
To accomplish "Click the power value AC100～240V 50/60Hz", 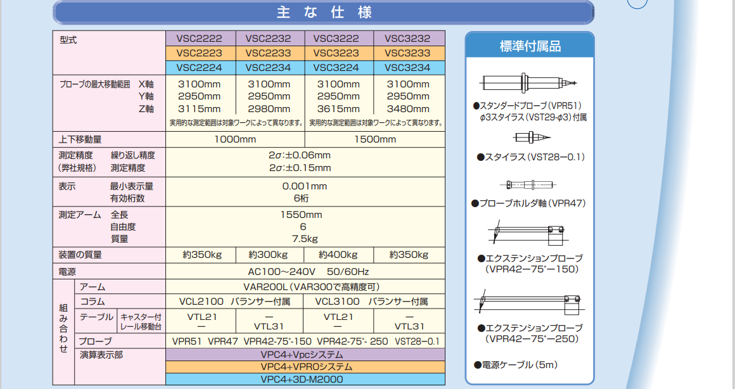I will point(309,272).
